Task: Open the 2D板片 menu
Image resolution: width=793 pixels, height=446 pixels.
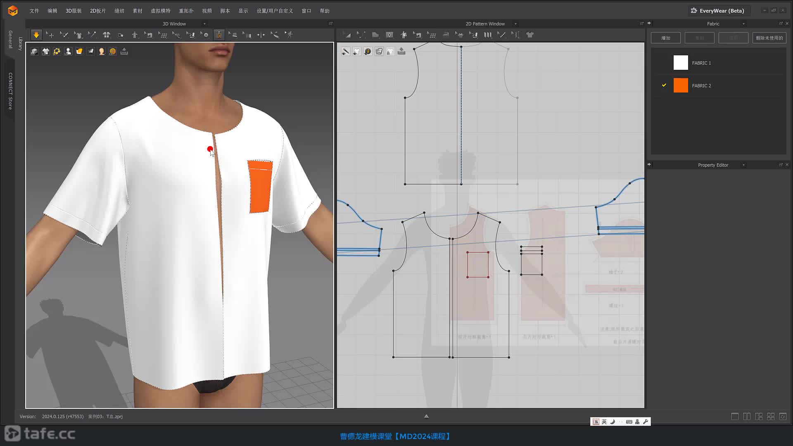Action: click(x=98, y=11)
